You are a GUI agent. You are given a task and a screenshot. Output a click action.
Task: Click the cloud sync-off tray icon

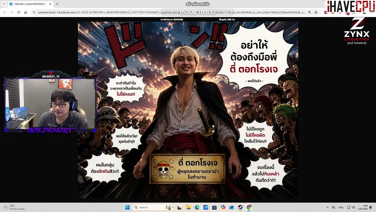click(x=334, y=207)
